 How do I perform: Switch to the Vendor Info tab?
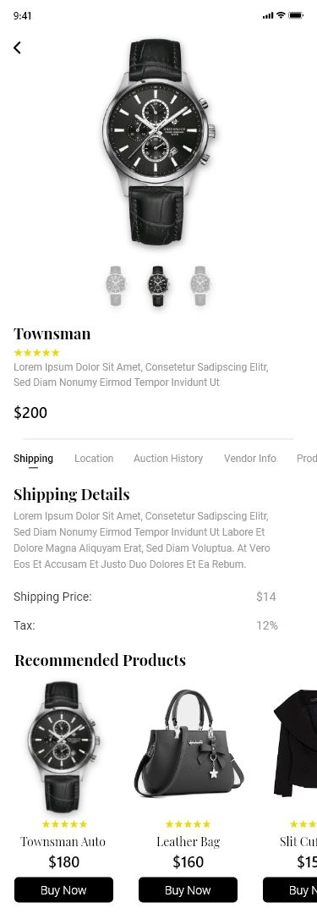tap(249, 459)
